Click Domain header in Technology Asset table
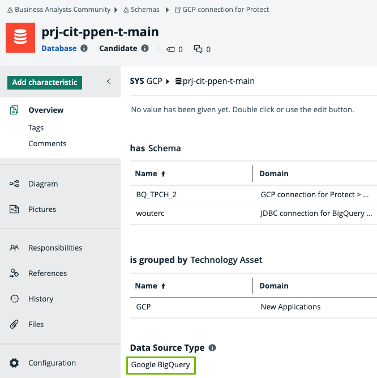The width and height of the screenshot is (377, 378). (274, 286)
